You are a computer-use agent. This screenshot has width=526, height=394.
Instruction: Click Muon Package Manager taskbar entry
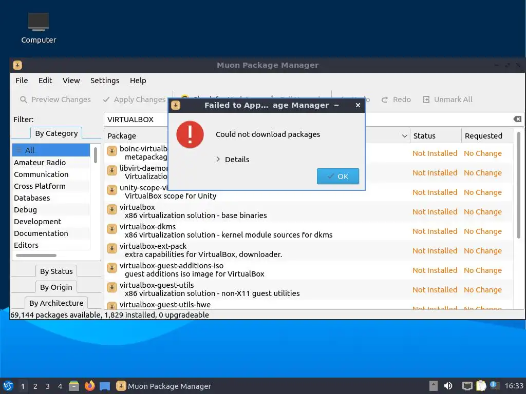(x=164, y=386)
